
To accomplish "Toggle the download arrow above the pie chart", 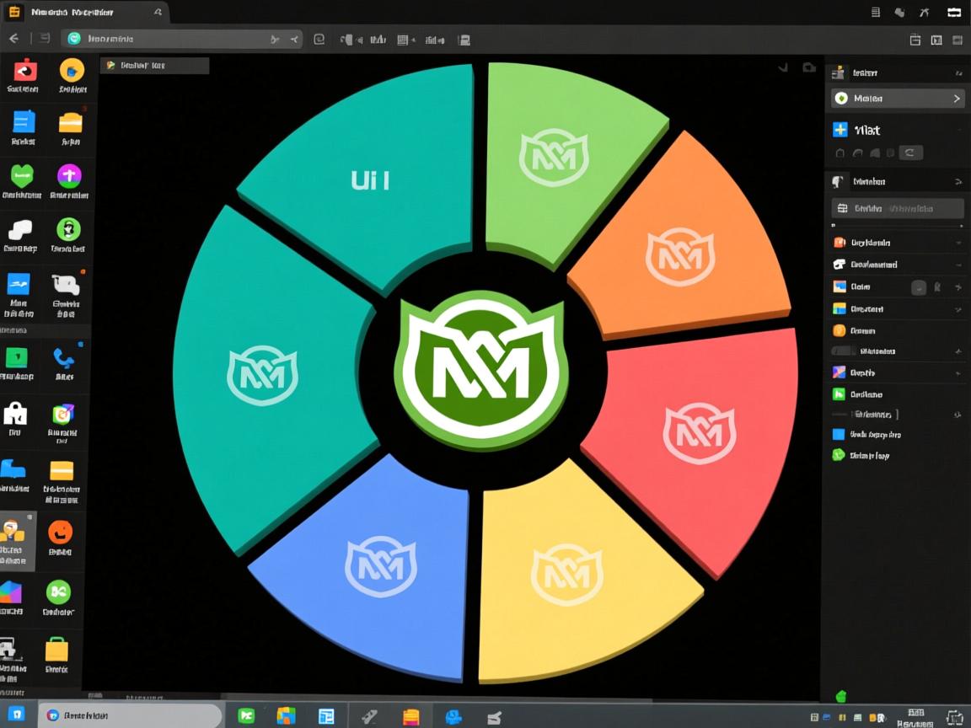I will click(782, 67).
